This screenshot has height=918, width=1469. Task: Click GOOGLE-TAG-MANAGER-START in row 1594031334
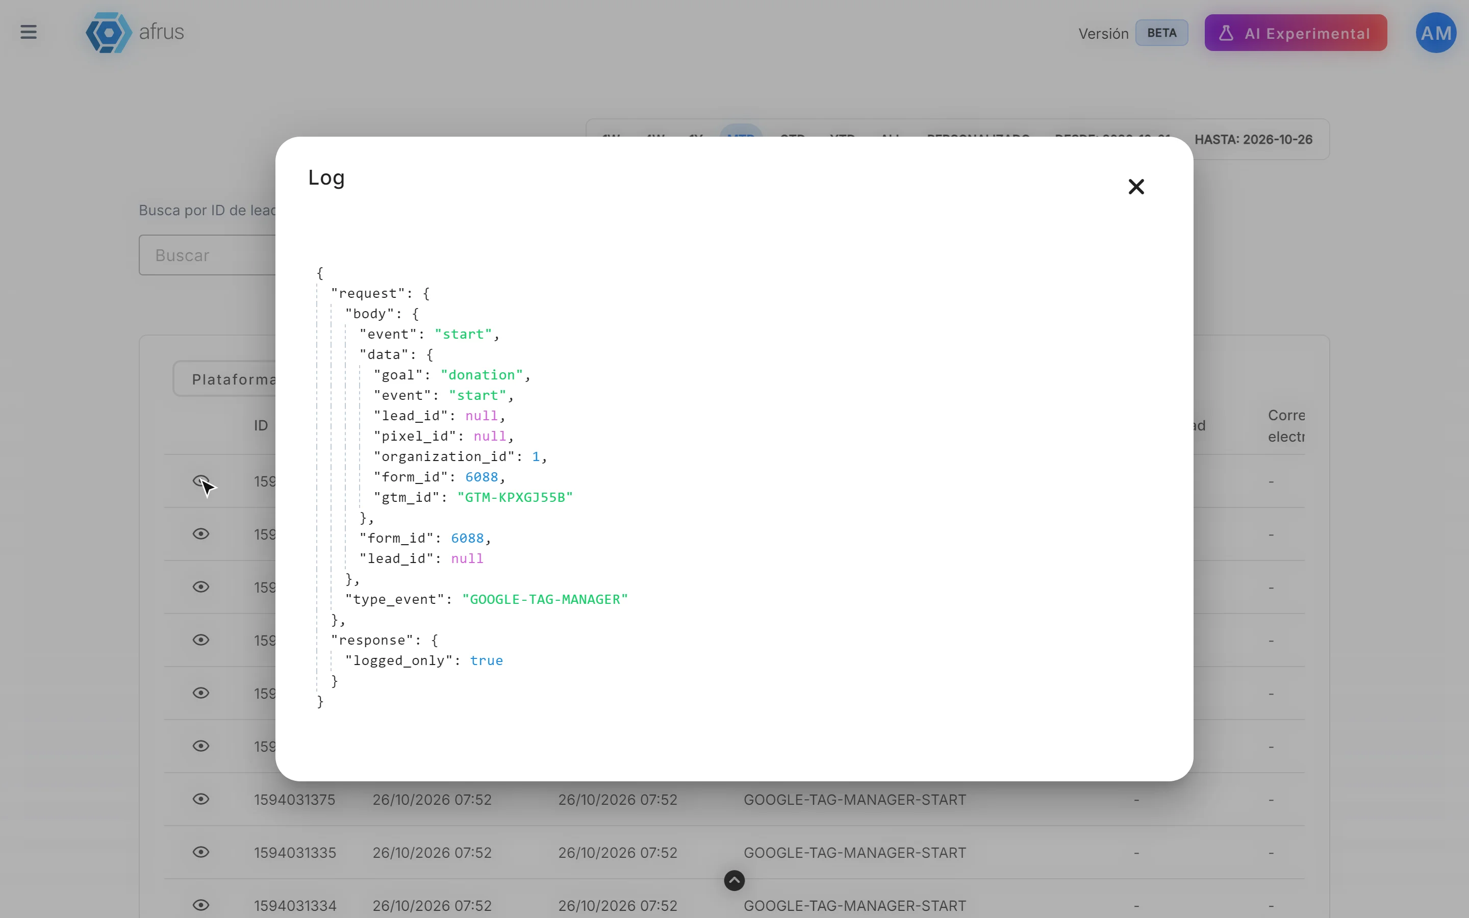click(x=855, y=906)
